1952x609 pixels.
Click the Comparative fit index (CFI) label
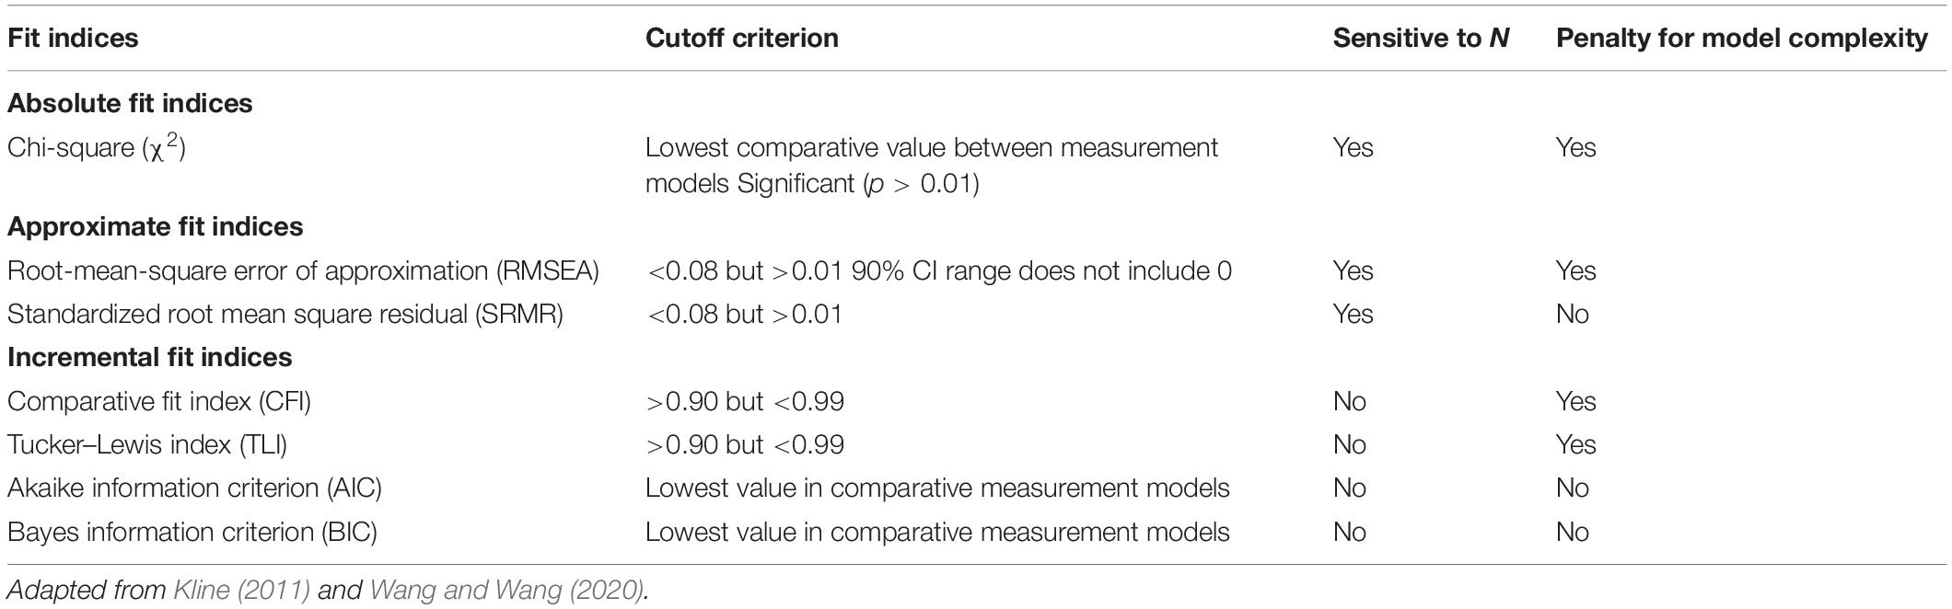pos(159,401)
